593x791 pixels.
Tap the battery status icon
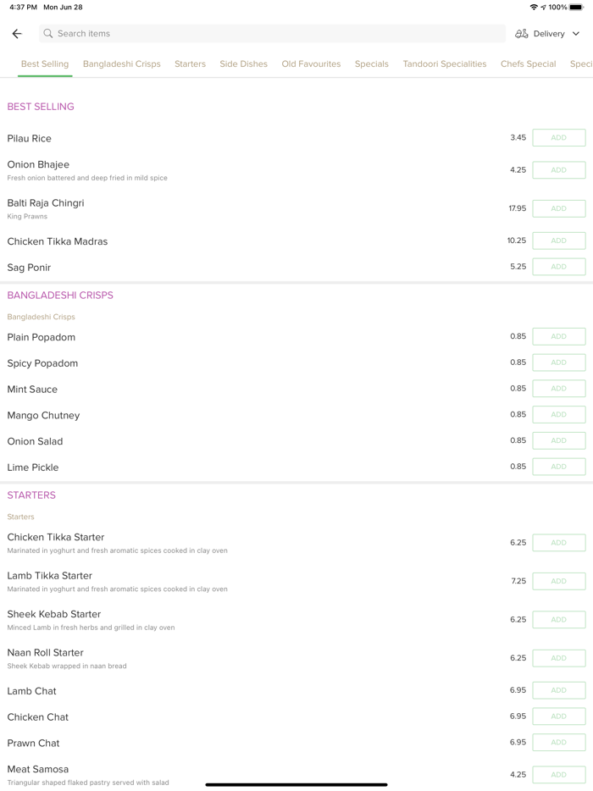coord(576,7)
